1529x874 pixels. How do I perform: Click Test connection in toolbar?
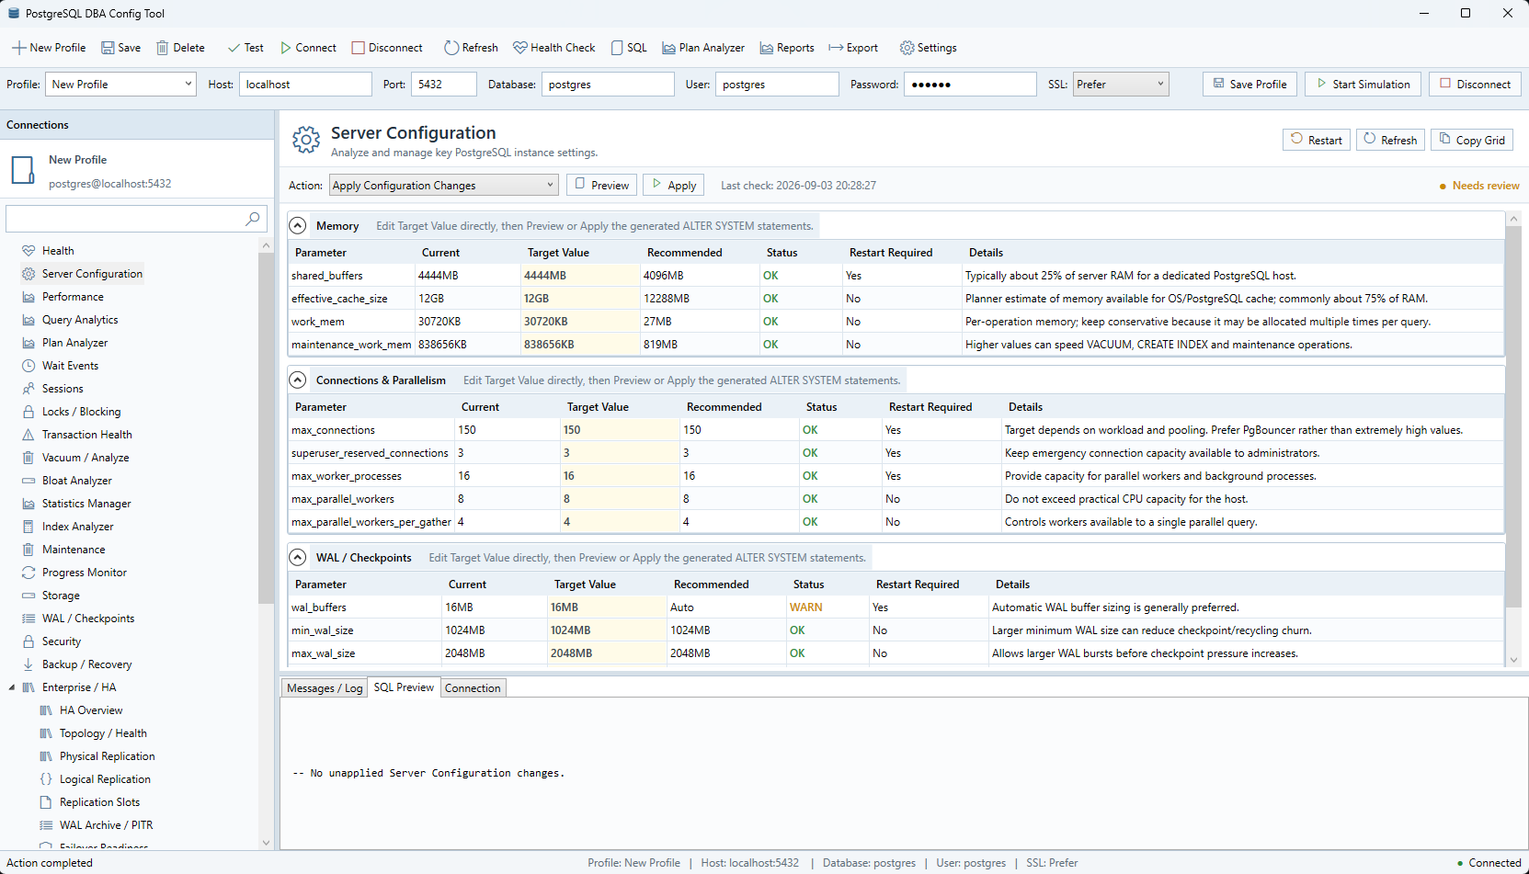point(245,48)
